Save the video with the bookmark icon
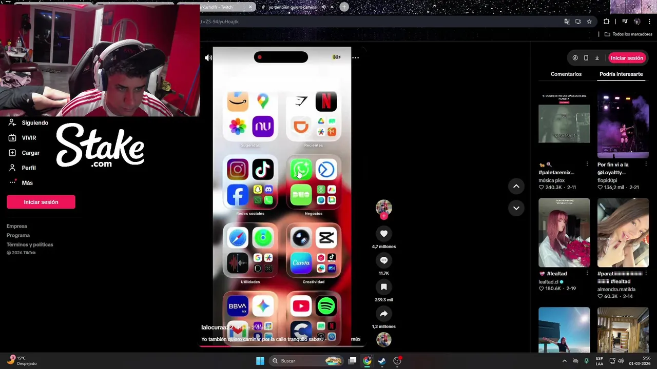 383,287
